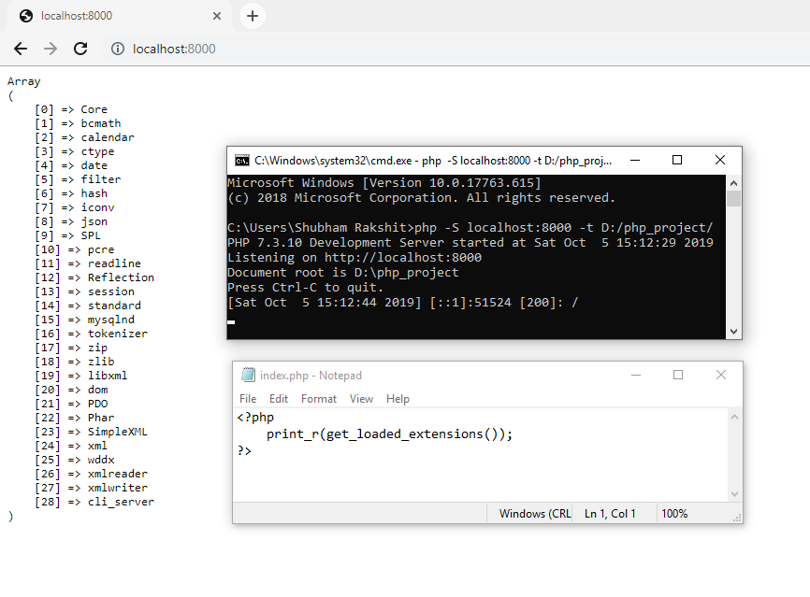The width and height of the screenshot is (810, 597).
Task: Open the View menu in Notepad
Action: point(361,398)
